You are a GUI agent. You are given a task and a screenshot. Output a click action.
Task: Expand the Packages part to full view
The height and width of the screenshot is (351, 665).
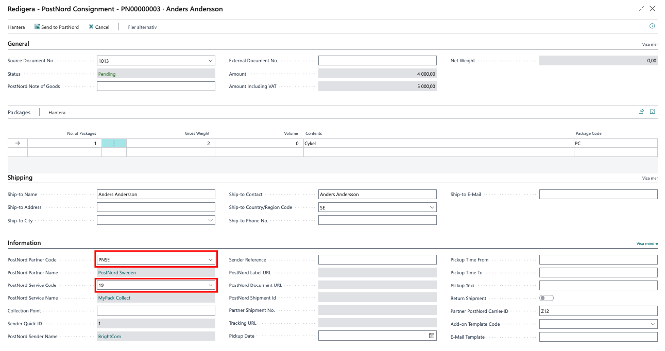653,112
